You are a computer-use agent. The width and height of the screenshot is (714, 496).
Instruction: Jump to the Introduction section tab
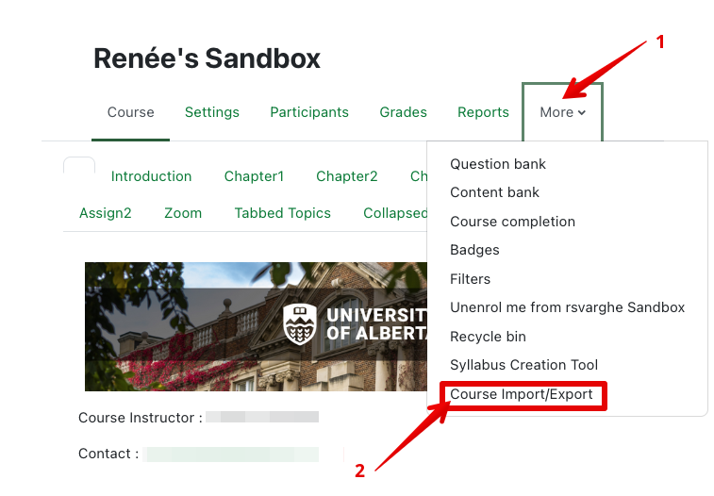pyautogui.click(x=151, y=176)
